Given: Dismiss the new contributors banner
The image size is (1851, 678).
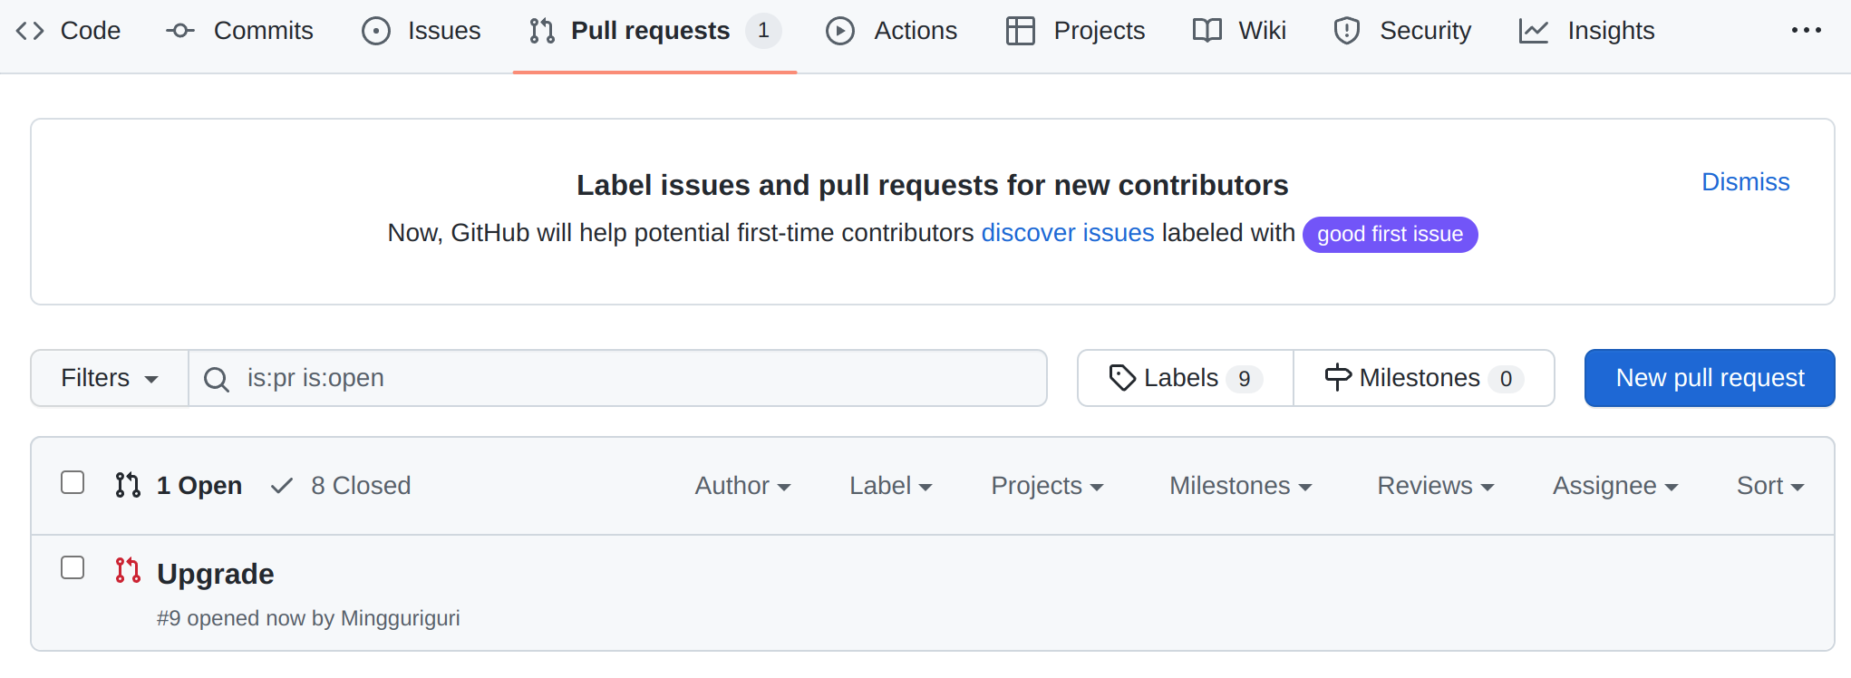Looking at the screenshot, I should 1745,182.
